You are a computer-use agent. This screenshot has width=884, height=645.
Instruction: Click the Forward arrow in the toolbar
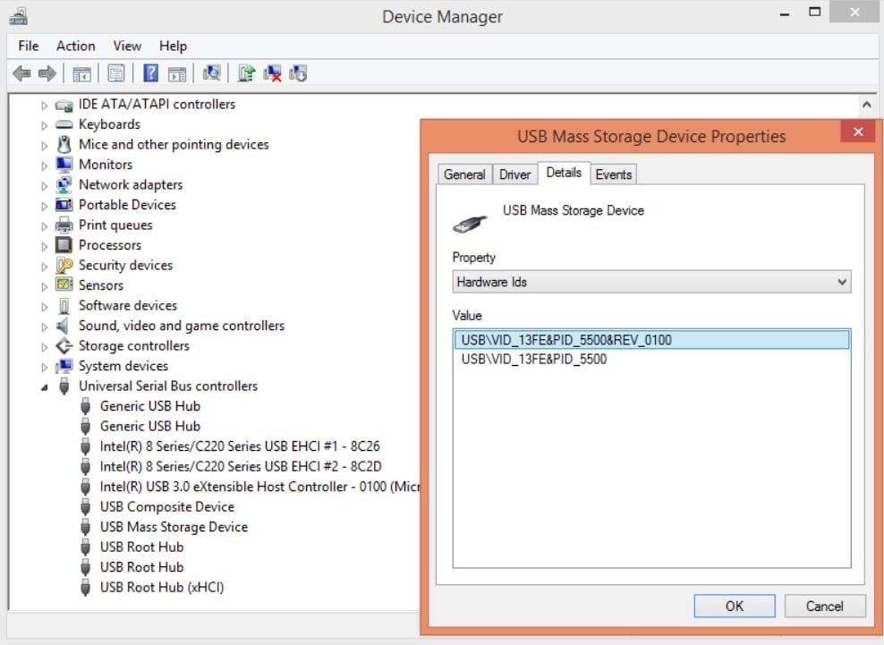pos(47,73)
